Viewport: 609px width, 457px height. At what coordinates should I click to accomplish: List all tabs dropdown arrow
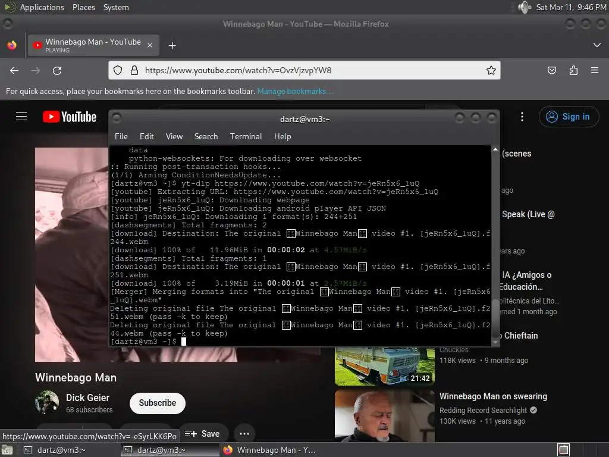click(x=597, y=45)
